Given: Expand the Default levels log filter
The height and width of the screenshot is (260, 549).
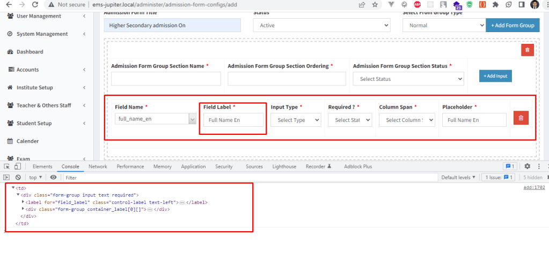Looking at the screenshot, I should 458,177.
